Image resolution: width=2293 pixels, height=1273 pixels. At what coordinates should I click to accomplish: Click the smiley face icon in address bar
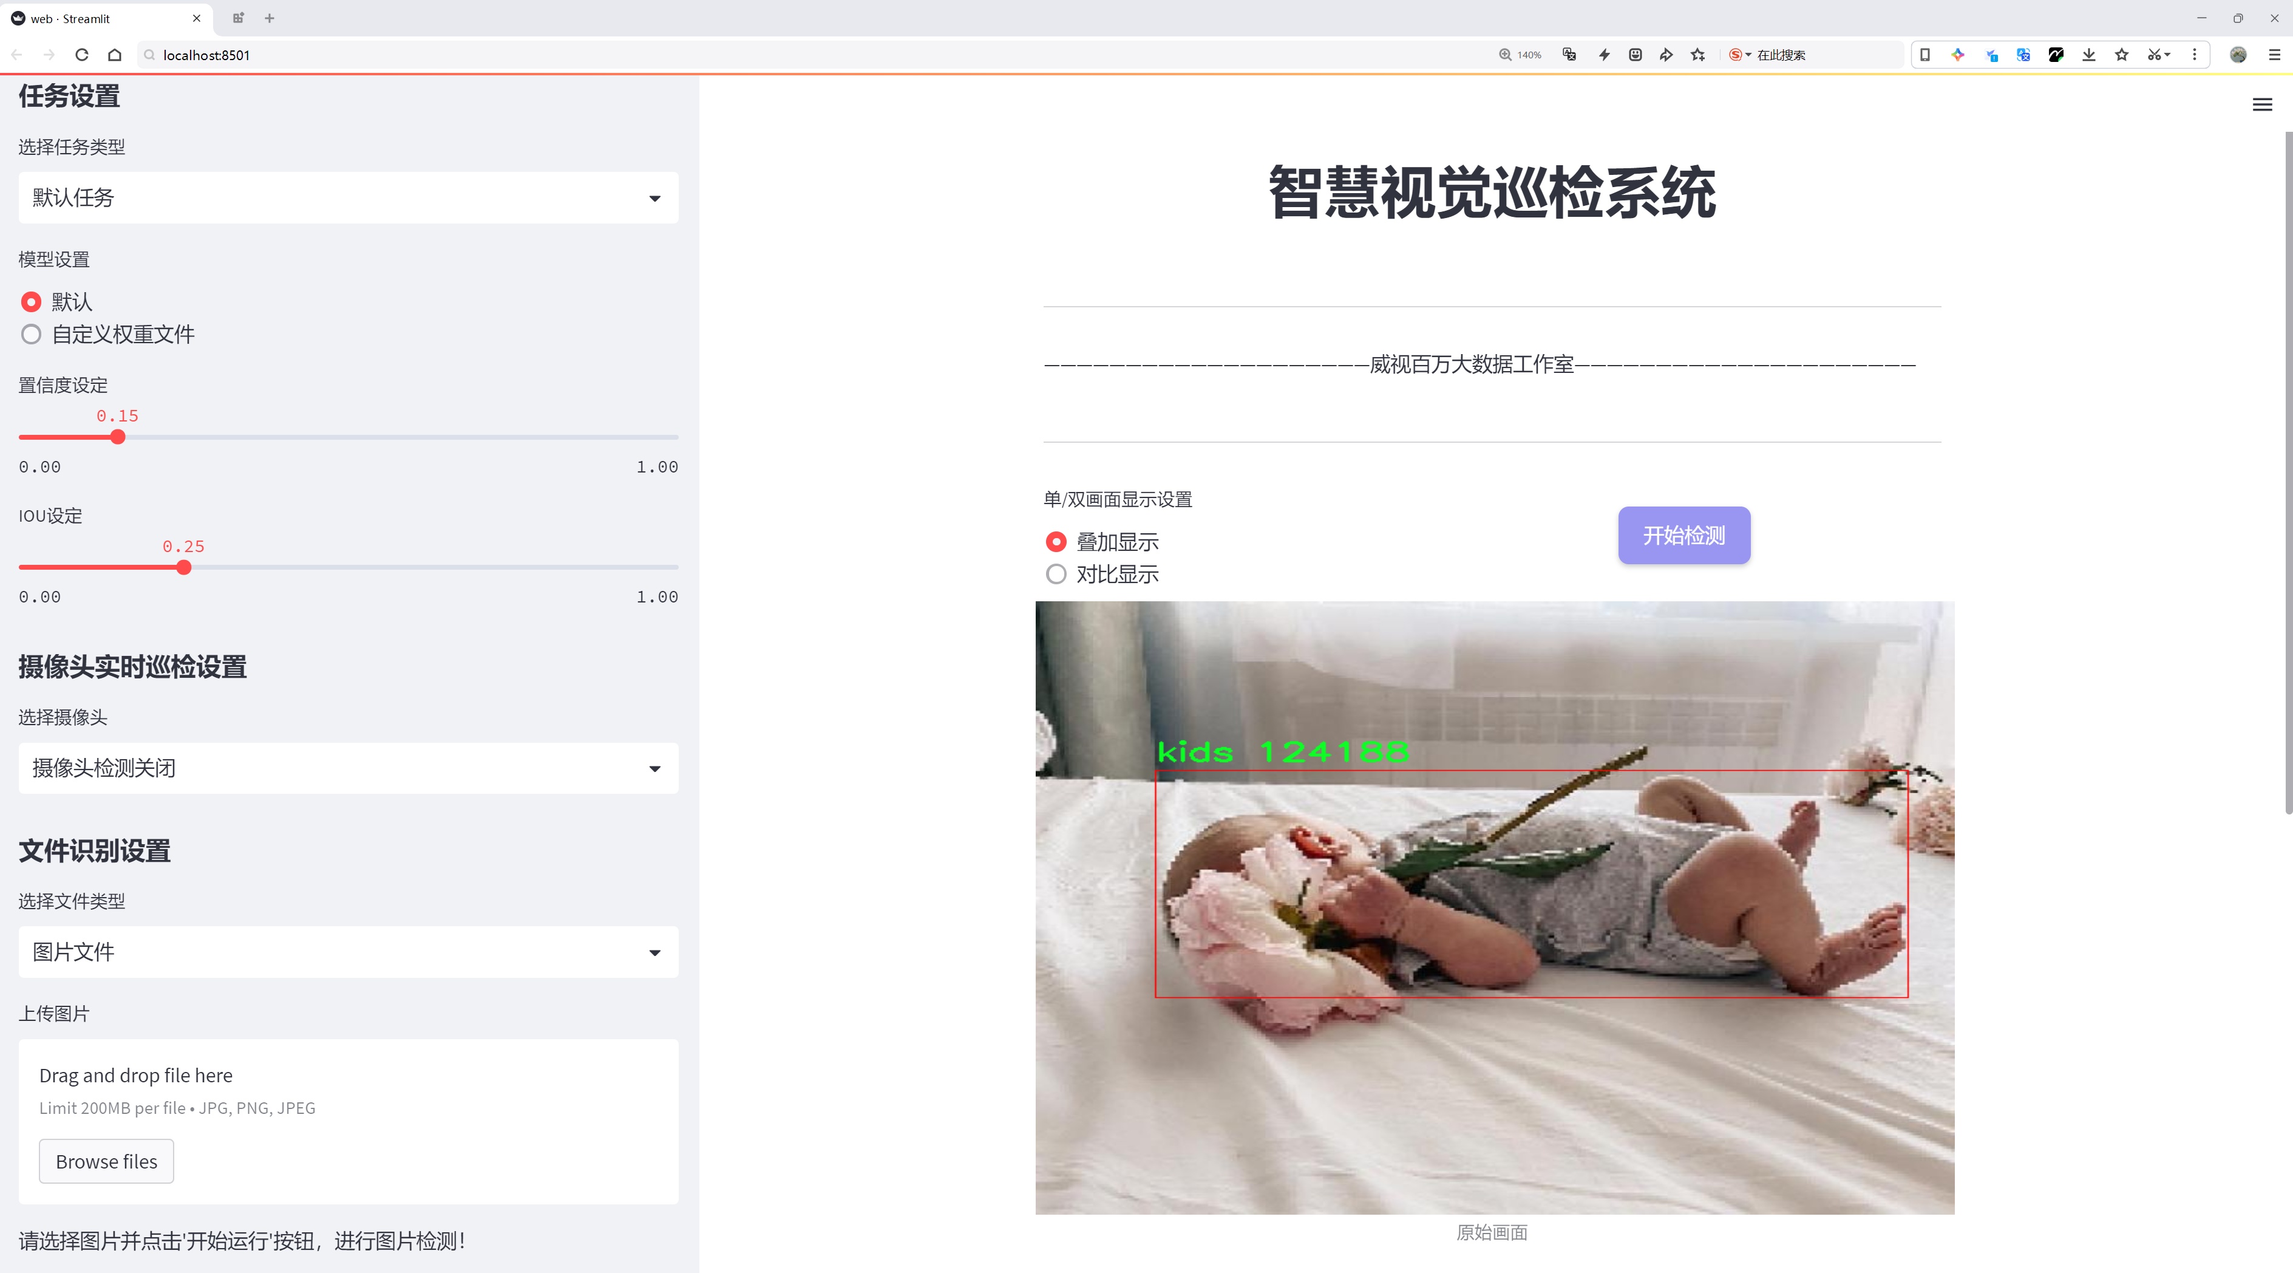tap(1635, 55)
